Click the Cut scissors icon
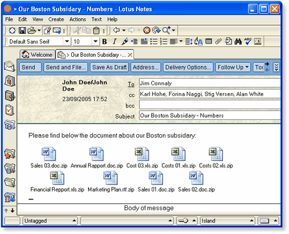The height and width of the screenshot is (234, 289). [77, 31]
